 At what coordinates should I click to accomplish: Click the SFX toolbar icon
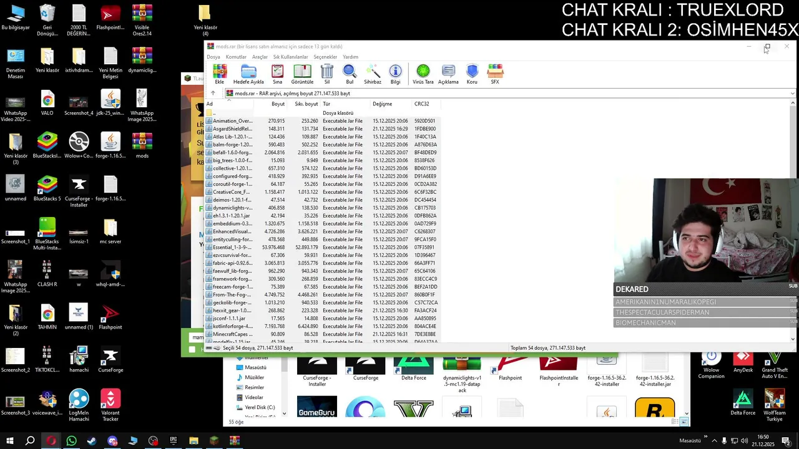click(495, 74)
